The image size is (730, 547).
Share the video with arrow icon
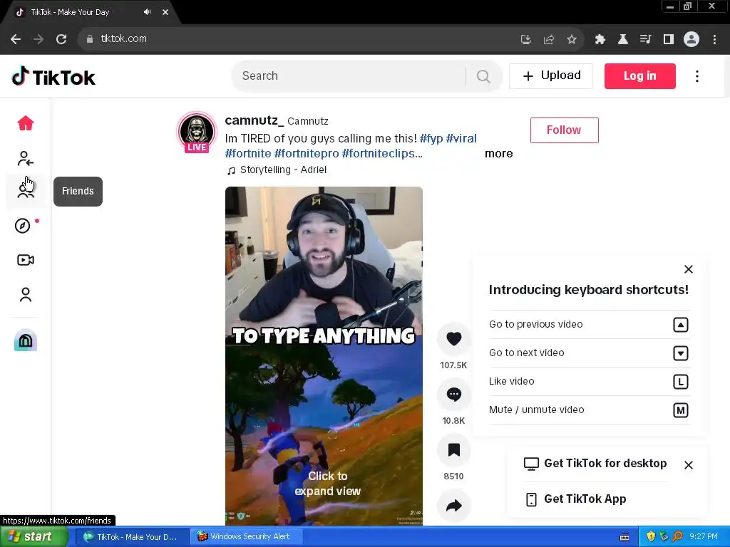tap(454, 506)
